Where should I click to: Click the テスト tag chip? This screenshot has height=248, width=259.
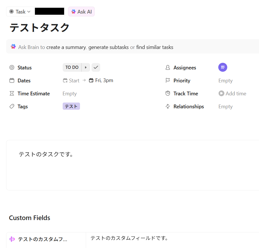71,106
